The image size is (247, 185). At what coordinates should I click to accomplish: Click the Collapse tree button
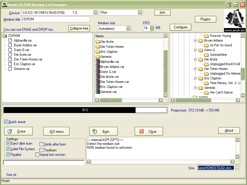(x=79, y=29)
